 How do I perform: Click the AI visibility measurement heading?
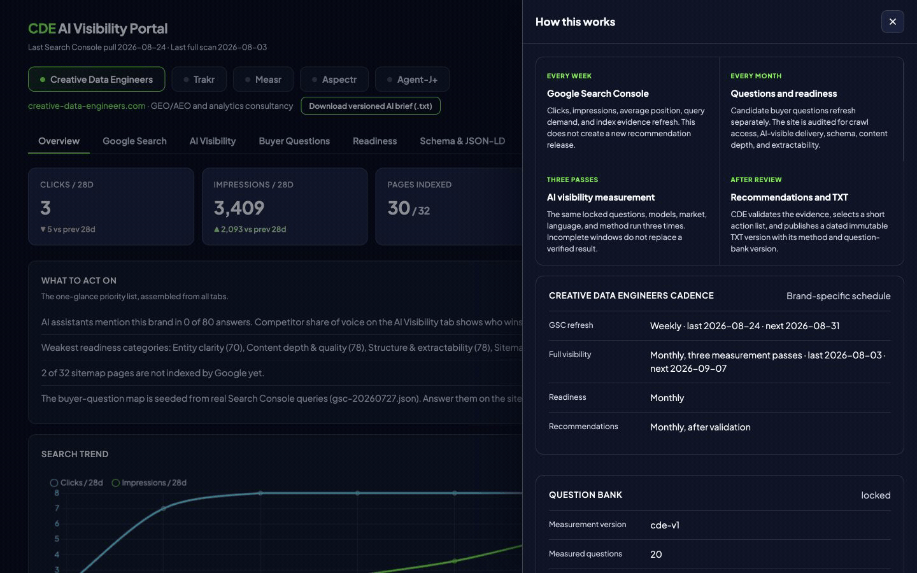coord(601,197)
